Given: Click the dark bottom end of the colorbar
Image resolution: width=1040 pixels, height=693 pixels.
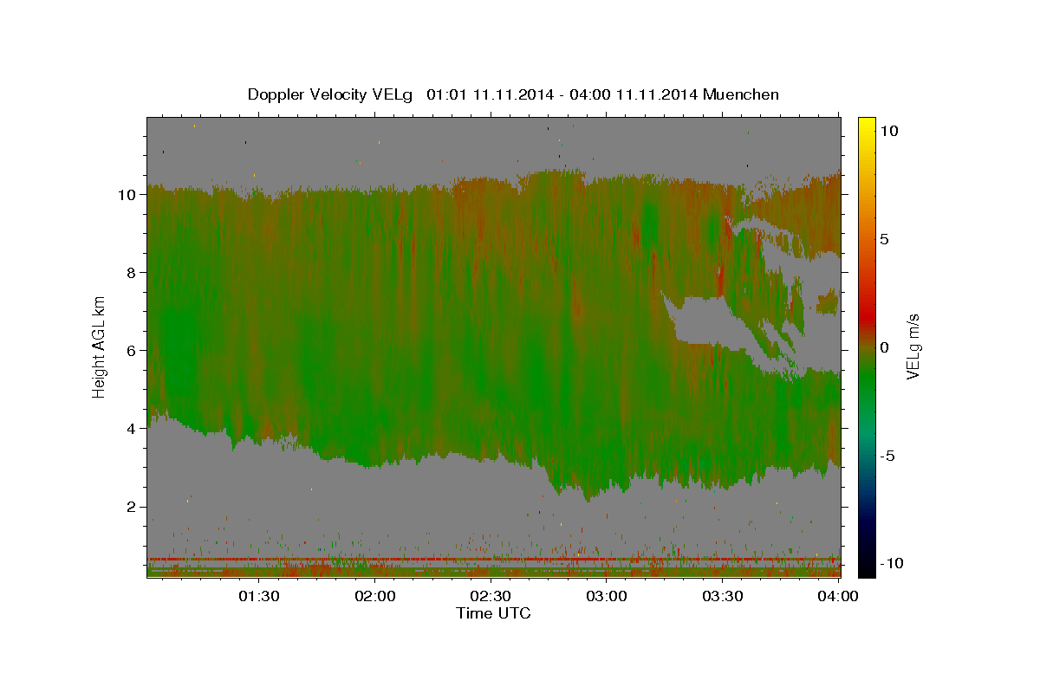Looking at the screenshot, I should (x=867, y=567).
